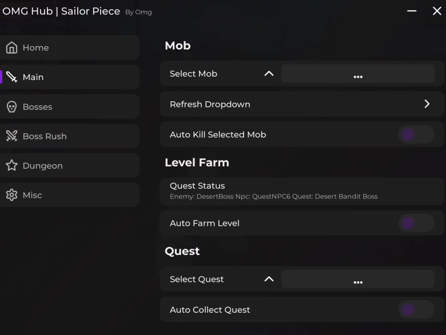Image resolution: width=446 pixels, height=335 pixels.
Task: Enable Auto Kill Selected Mob toggle
Action: [x=416, y=135]
